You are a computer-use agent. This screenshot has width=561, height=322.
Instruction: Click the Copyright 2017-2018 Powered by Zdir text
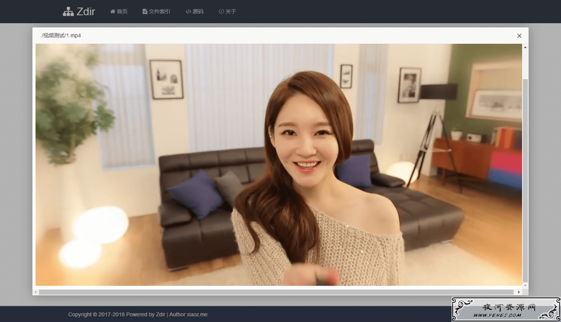(x=117, y=314)
